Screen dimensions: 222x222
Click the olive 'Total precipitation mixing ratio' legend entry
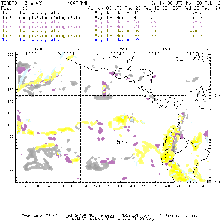(41, 36)
